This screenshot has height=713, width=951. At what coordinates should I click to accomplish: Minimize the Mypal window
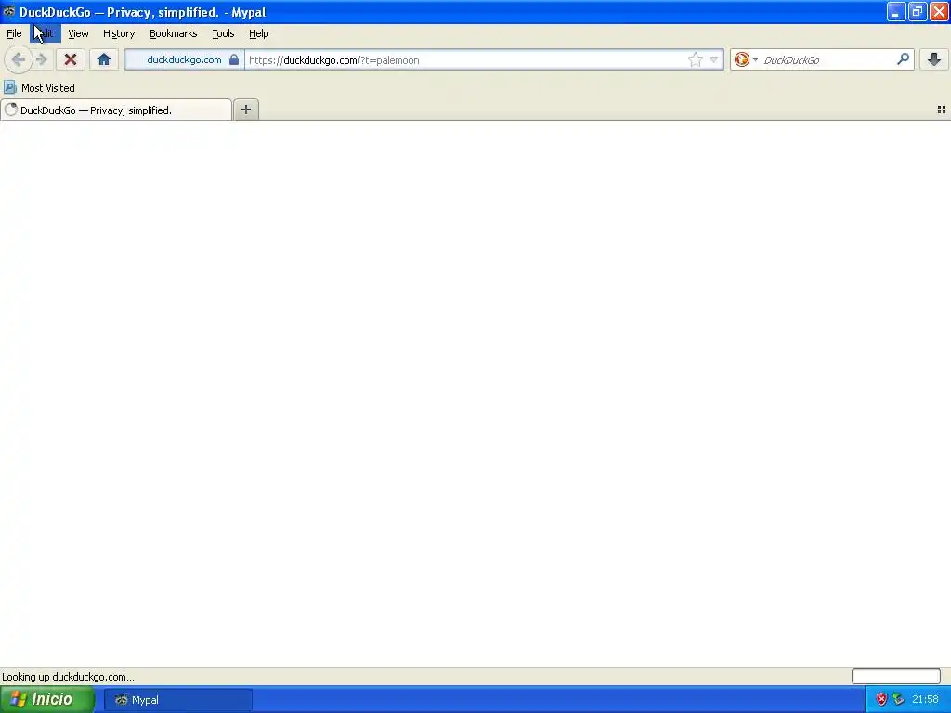tap(896, 11)
